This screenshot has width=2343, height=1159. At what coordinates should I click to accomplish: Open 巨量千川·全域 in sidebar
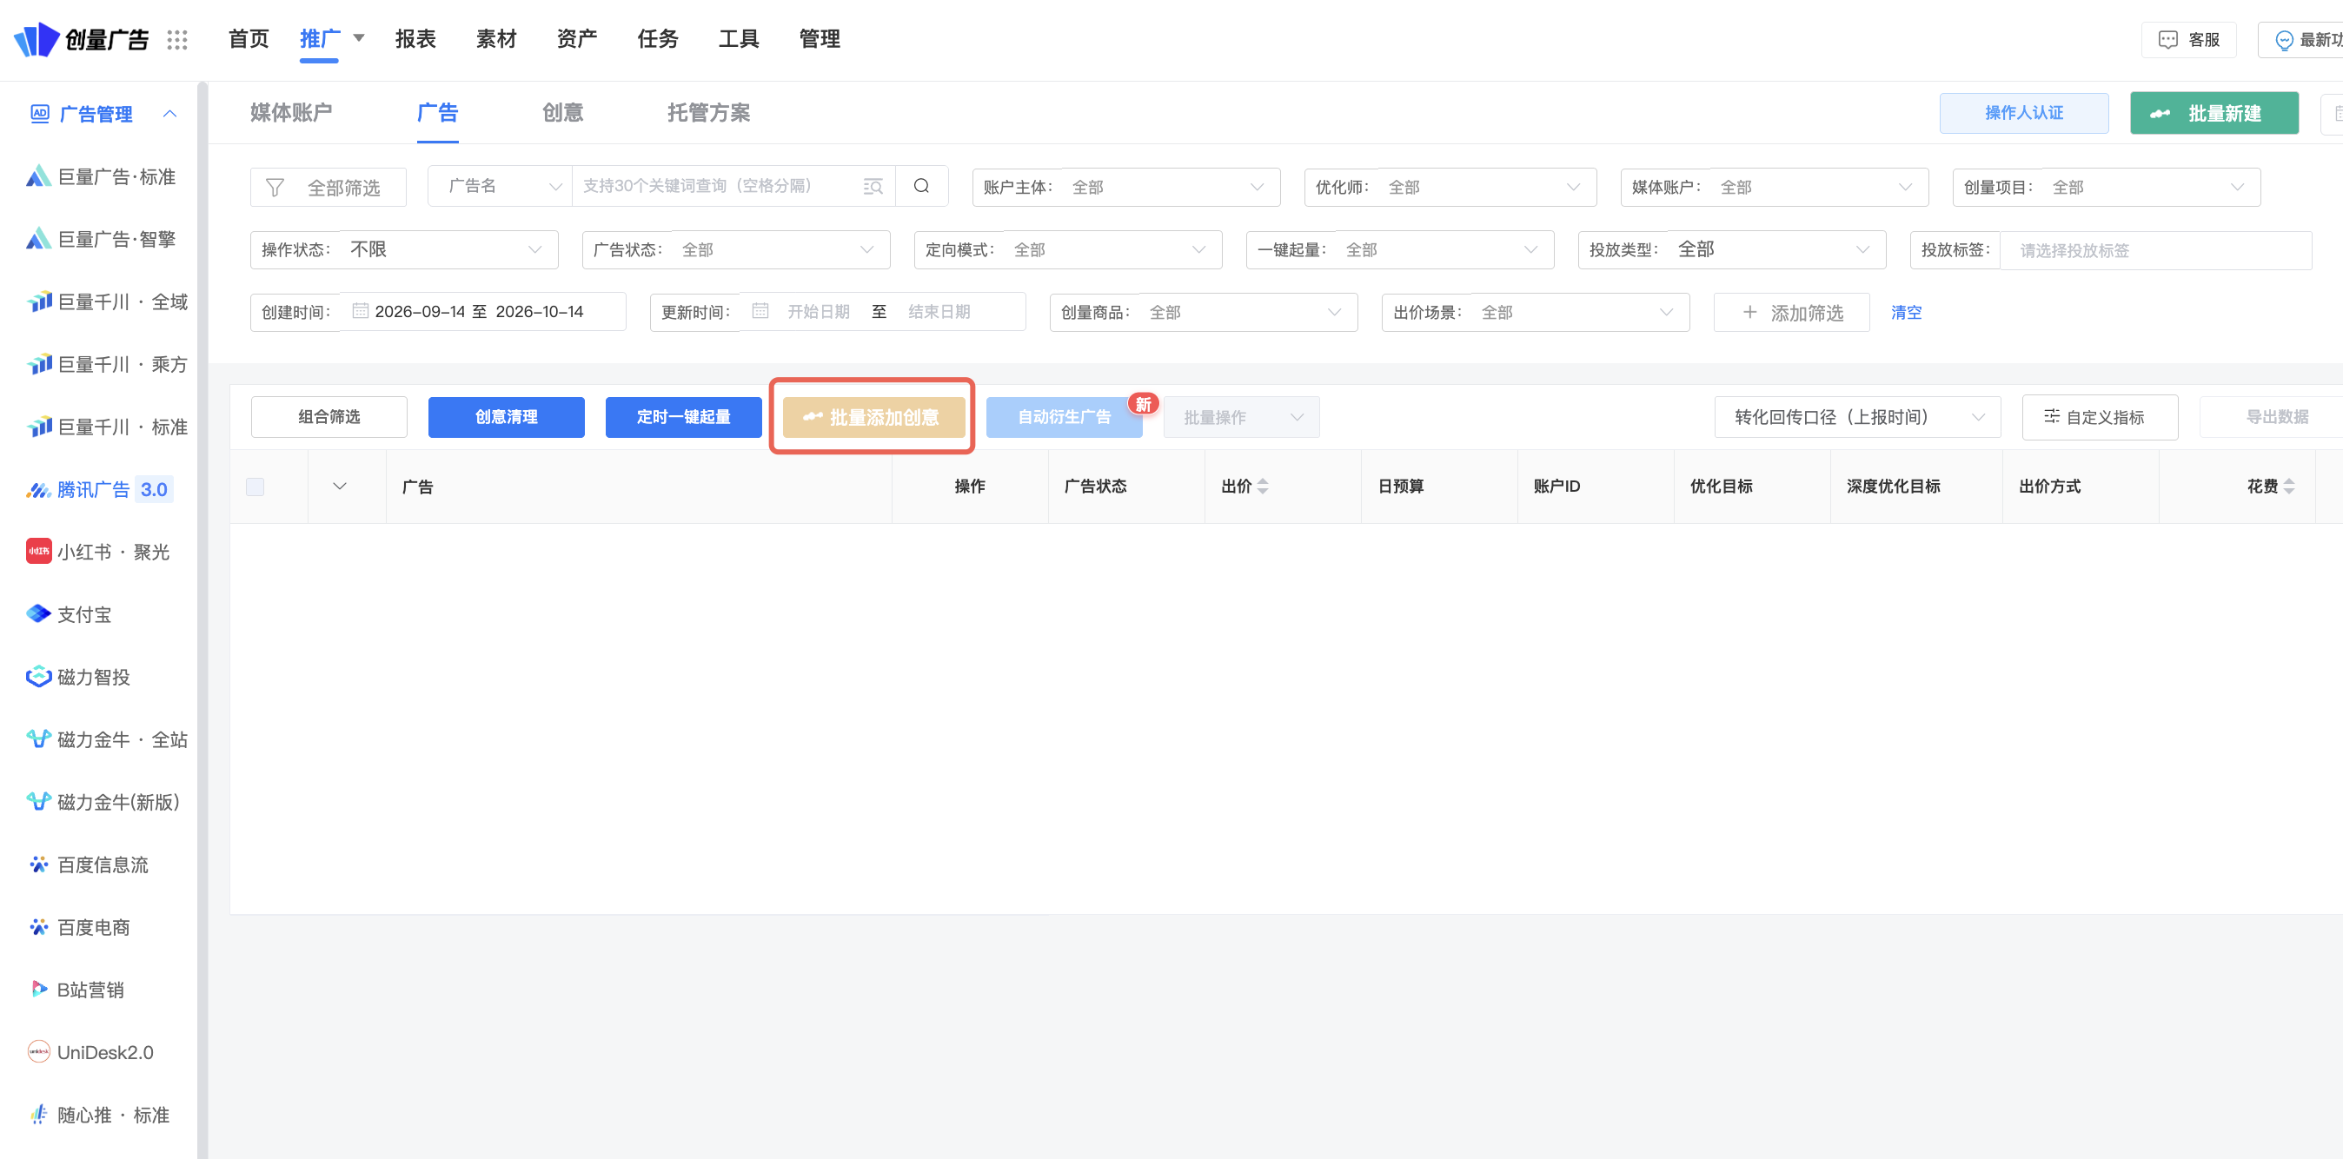point(106,301)
